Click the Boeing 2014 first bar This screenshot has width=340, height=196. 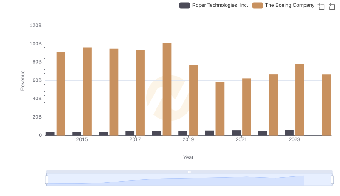pos(61,94)
